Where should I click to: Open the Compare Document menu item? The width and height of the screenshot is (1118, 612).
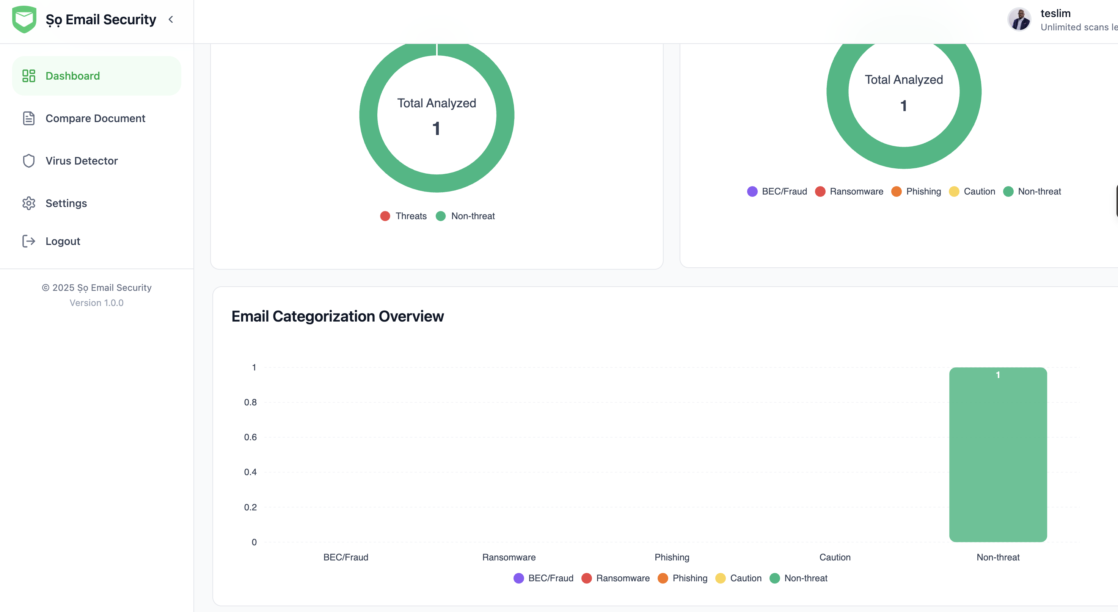95,118
